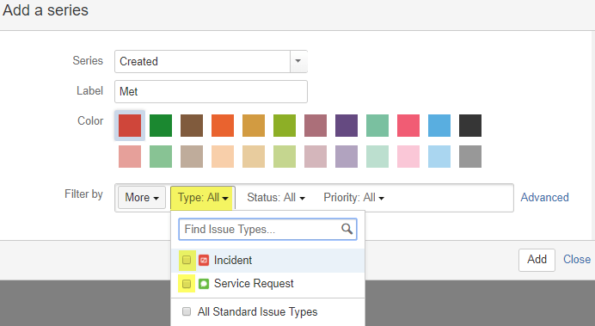Open the More filter dropdown
Image resolution: width=595 pixels, height=326 pixels.
tap(142, 197)
